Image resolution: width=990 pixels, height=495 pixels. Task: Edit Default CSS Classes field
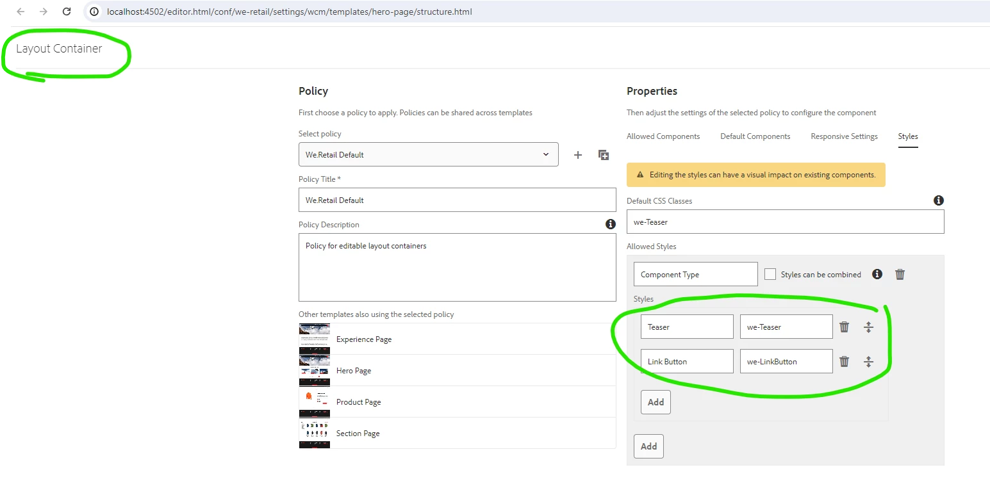pyautogui.click(x=786, y=222)
